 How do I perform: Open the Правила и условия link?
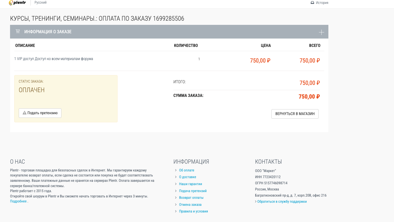(x=194, y=211)
